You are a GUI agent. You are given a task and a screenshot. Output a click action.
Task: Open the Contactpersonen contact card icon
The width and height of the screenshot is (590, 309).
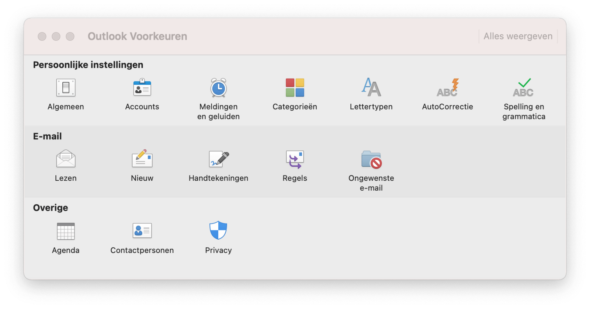pos(142,230)
